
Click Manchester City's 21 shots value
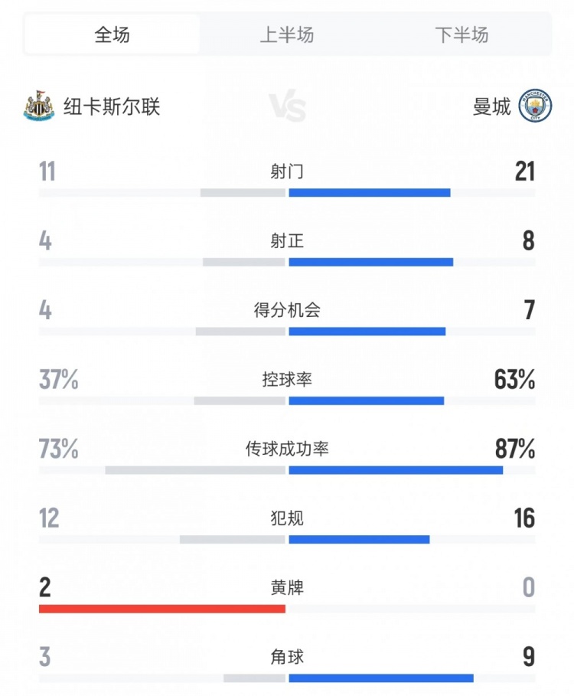click(x=524, y=172)
